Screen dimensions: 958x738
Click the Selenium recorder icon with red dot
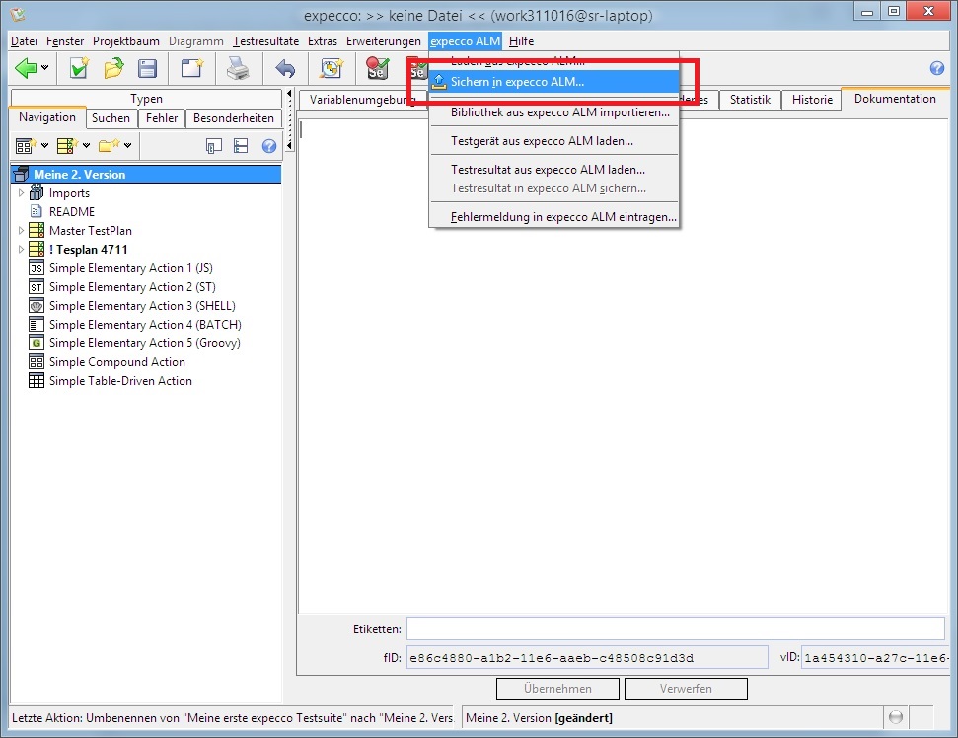coord(377,68)
